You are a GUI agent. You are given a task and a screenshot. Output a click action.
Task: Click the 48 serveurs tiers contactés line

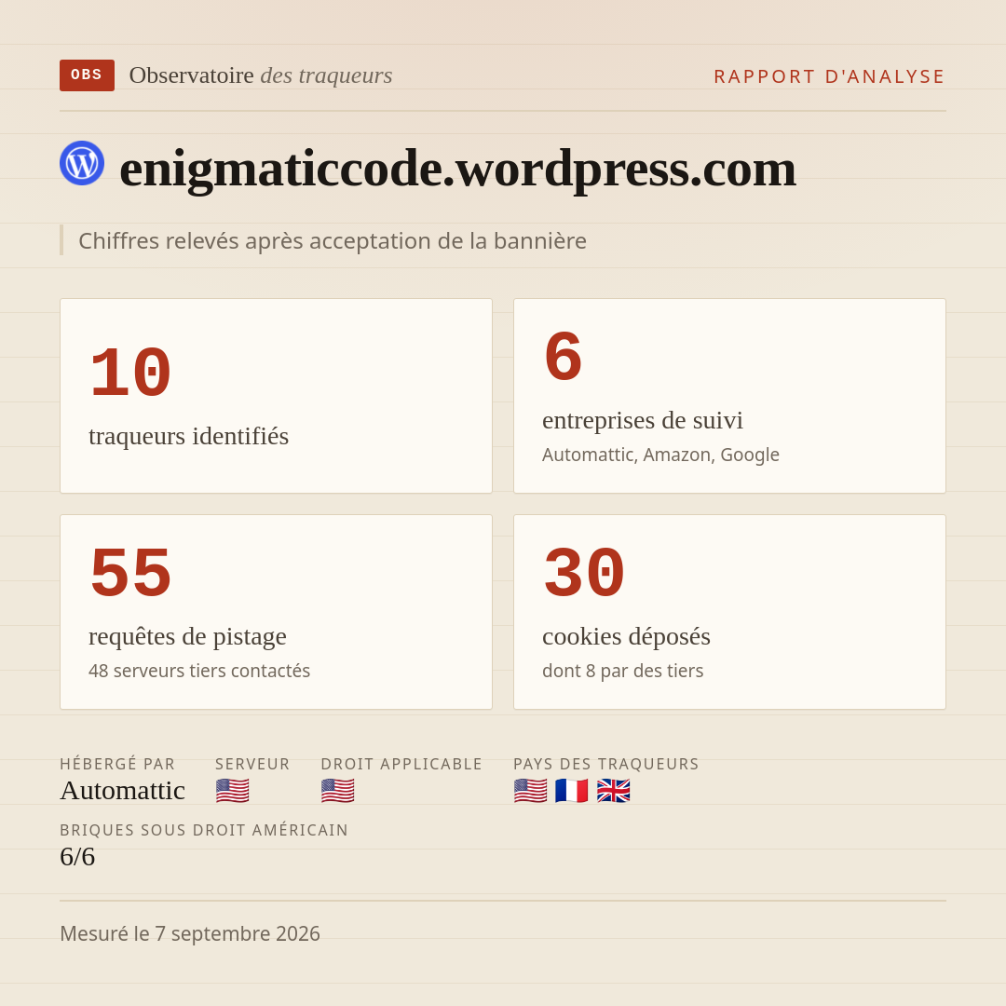[x=199, y=671]
